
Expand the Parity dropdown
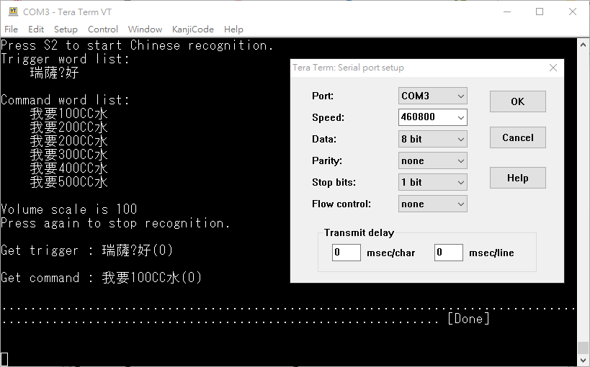[x=433, y=161]
